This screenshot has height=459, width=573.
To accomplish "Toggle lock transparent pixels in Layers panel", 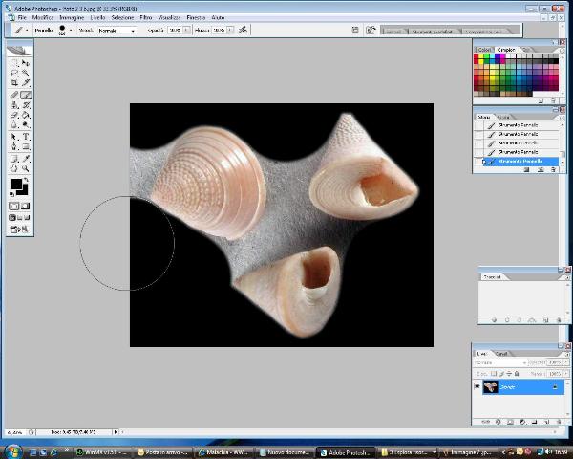I will pyautogui.click(x=495, y=373).
